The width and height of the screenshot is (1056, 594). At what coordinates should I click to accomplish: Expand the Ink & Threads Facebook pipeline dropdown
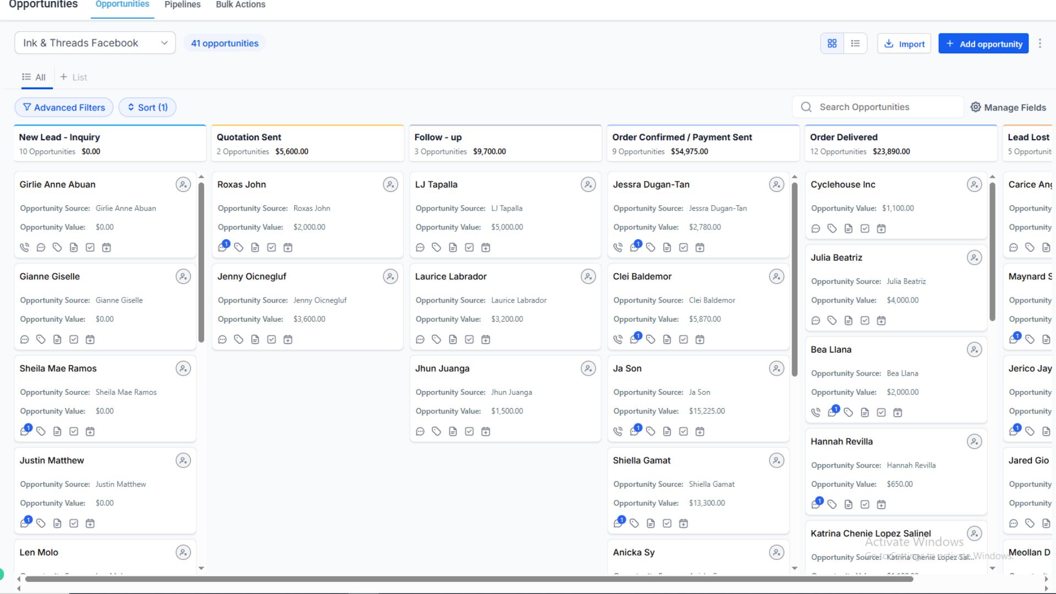(95, 43)
